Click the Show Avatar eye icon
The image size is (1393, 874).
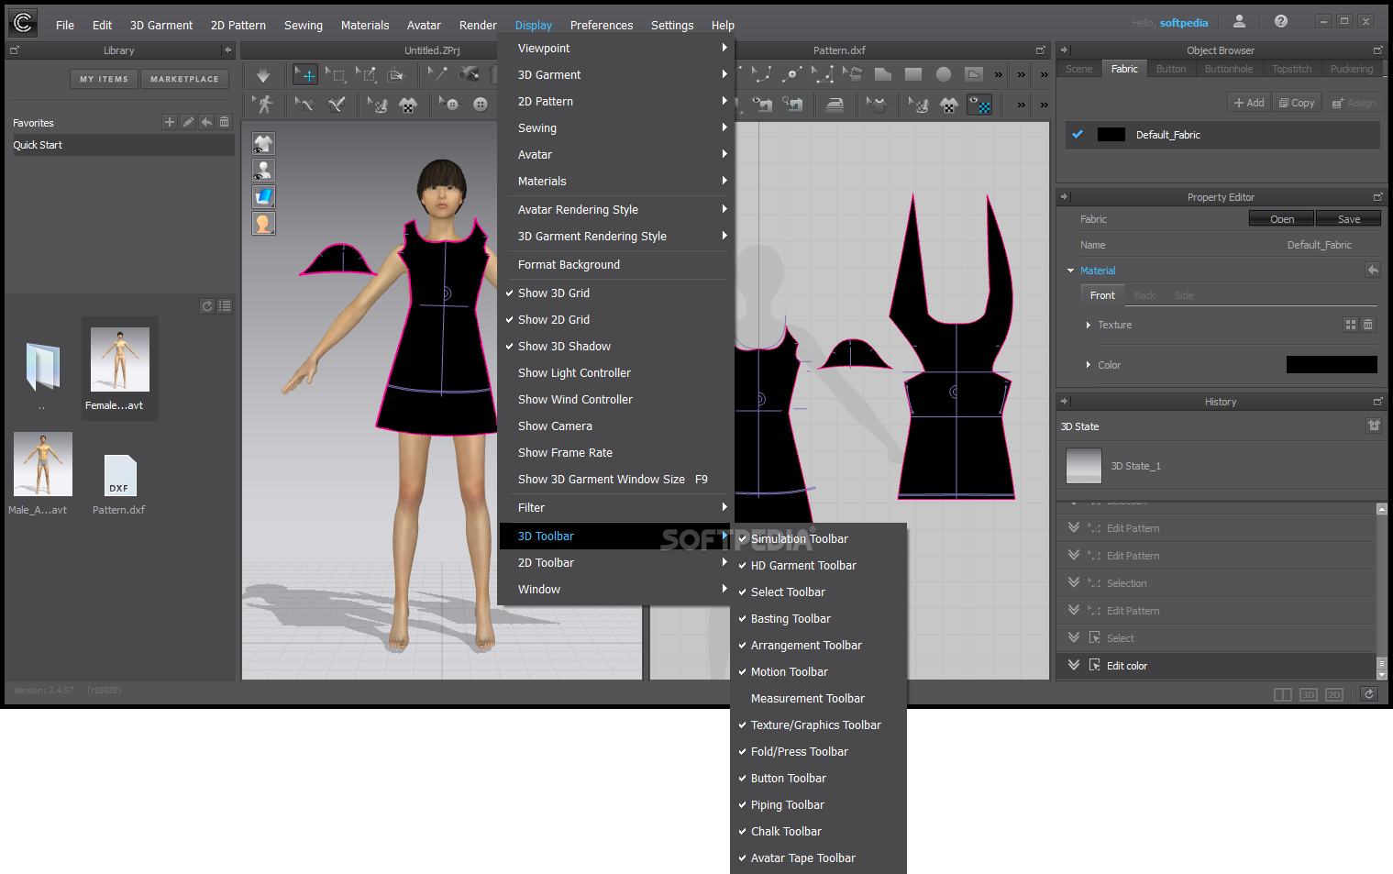pyautogui.click(x=263, y=171)
